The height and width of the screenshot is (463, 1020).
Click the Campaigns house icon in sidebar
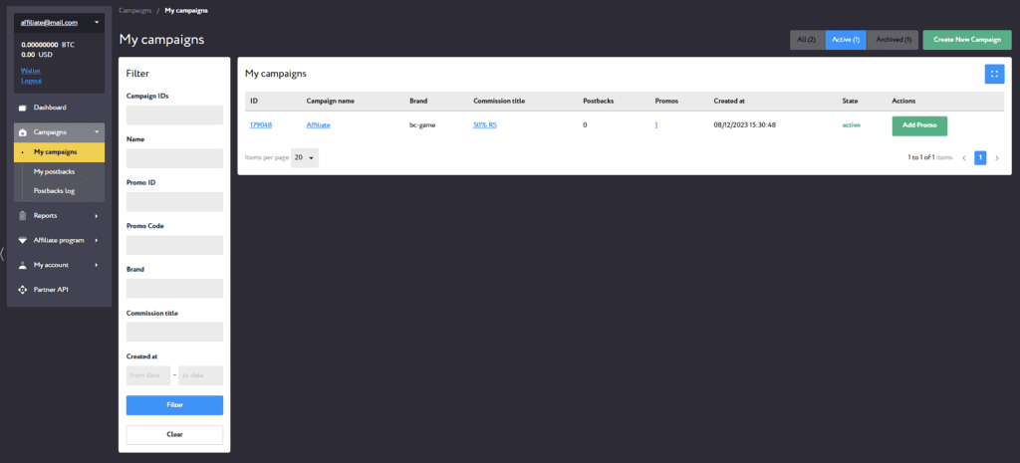(x=23, y=131)
